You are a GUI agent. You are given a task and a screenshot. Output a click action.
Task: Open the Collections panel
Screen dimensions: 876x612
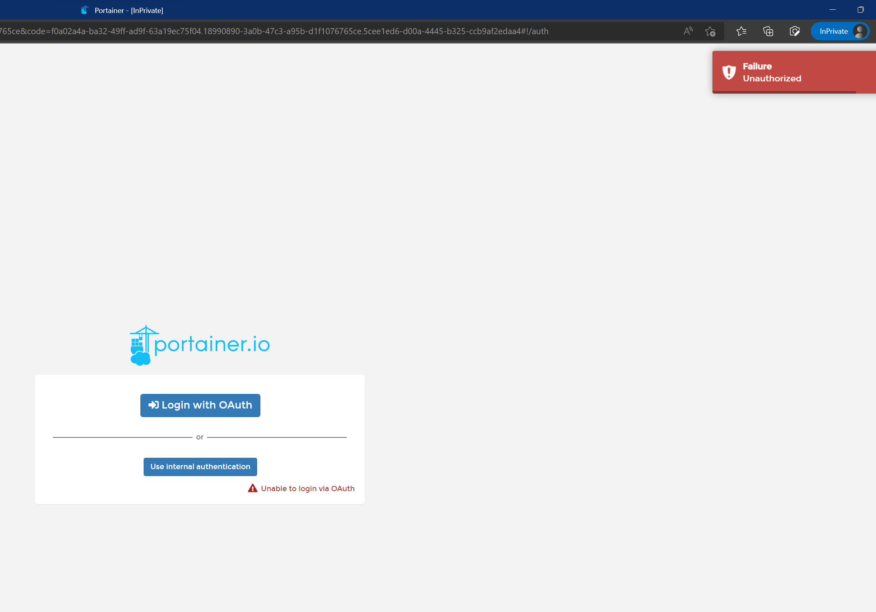[768, 31]
